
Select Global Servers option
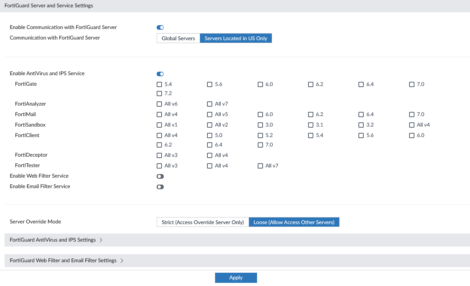click(178, 38)
